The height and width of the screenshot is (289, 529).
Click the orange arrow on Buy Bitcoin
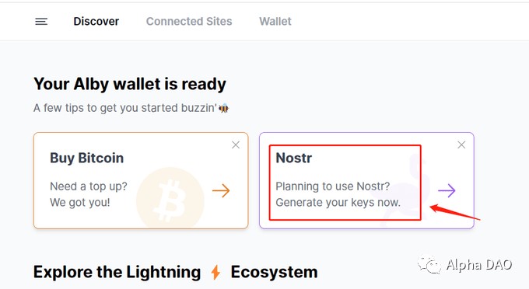coord(221,190)
